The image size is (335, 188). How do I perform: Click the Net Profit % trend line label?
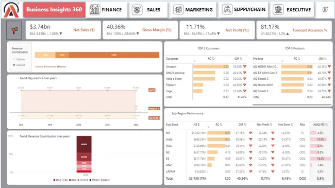[x=154, y=118]
